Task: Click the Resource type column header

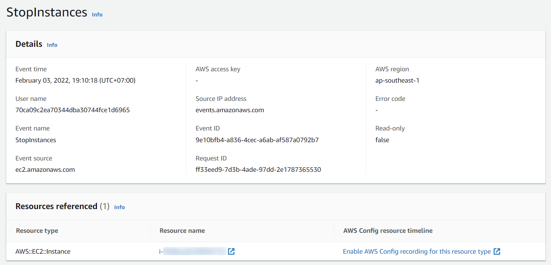Action: pos(37,231)
